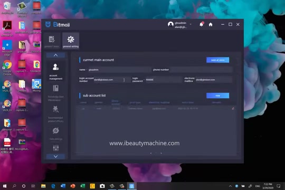The height and width of the screenshot is (190, 285).
Task: Click the save at once button
Action: pos(217,60)
